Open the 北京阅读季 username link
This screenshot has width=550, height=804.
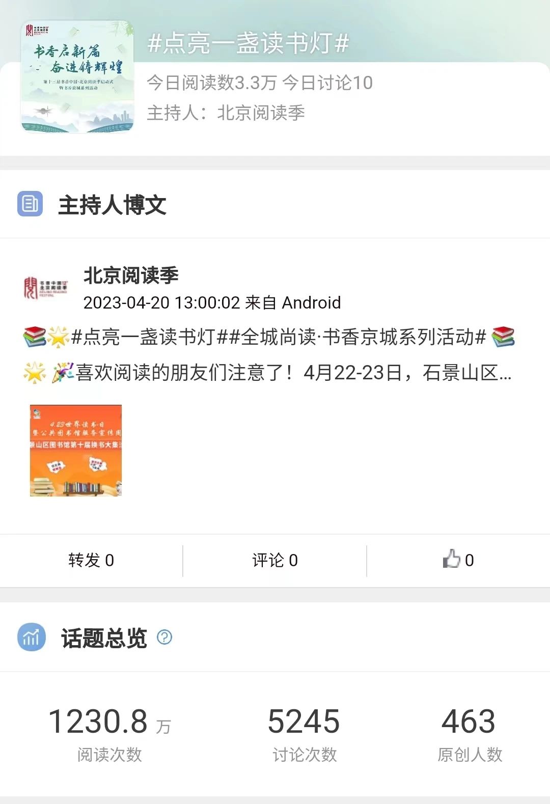[x=131, y=275]
